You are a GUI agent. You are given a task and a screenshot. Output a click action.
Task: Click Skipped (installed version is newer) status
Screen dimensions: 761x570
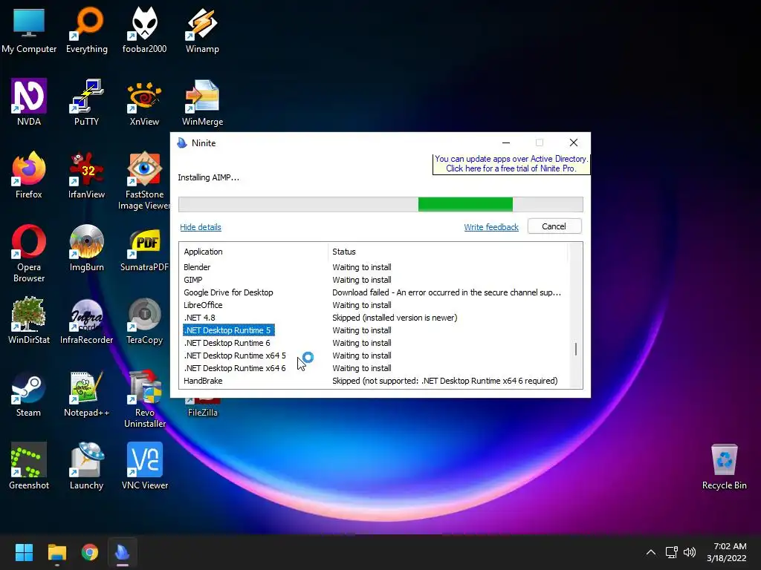395,318
